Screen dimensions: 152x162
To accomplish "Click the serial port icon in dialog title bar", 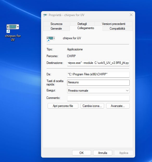I will 45,15.
